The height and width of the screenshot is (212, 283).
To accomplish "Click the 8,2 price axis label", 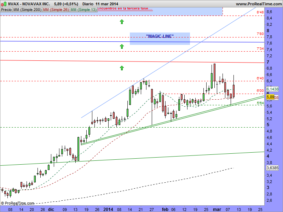I will pyautogui.click(x=269, y=24).
